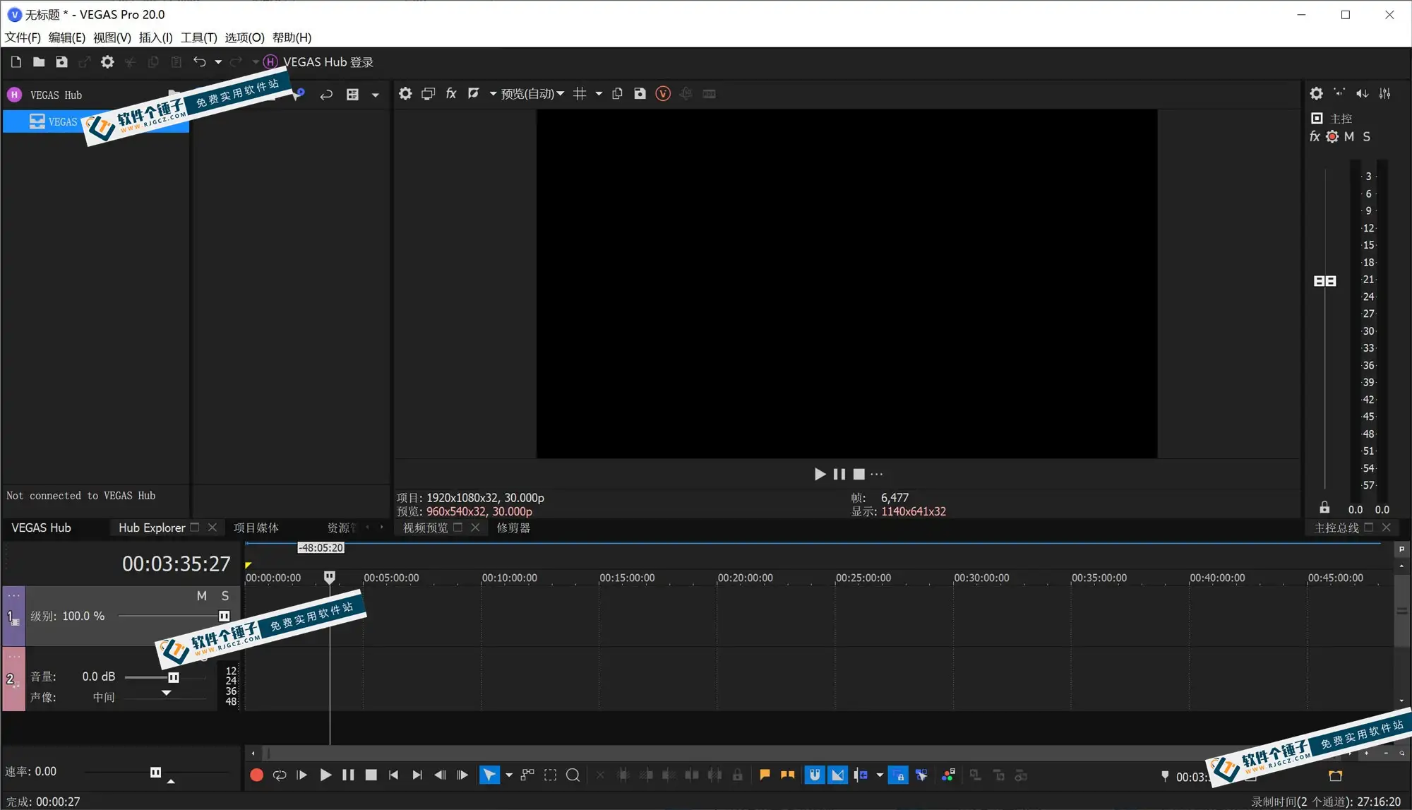This screenshot has width=1412, height=810.
Task: Save the project with the disk icon
Action: click(61, 62)
